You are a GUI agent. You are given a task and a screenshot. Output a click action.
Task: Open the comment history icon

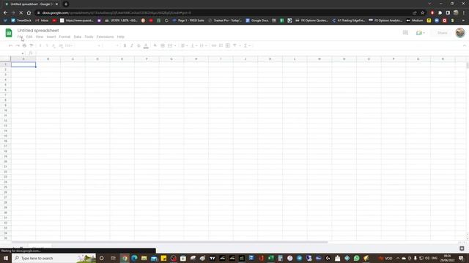(x=405, y=33)
